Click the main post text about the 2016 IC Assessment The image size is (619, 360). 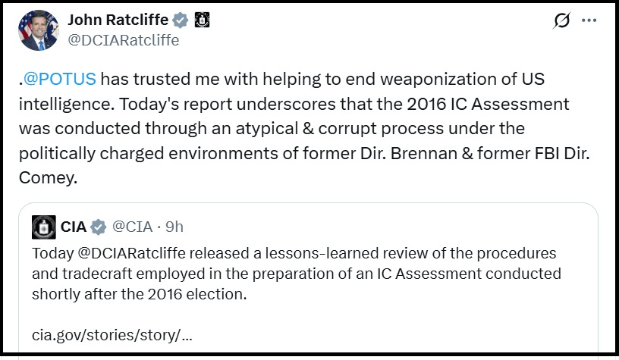(x=303, y=104)
